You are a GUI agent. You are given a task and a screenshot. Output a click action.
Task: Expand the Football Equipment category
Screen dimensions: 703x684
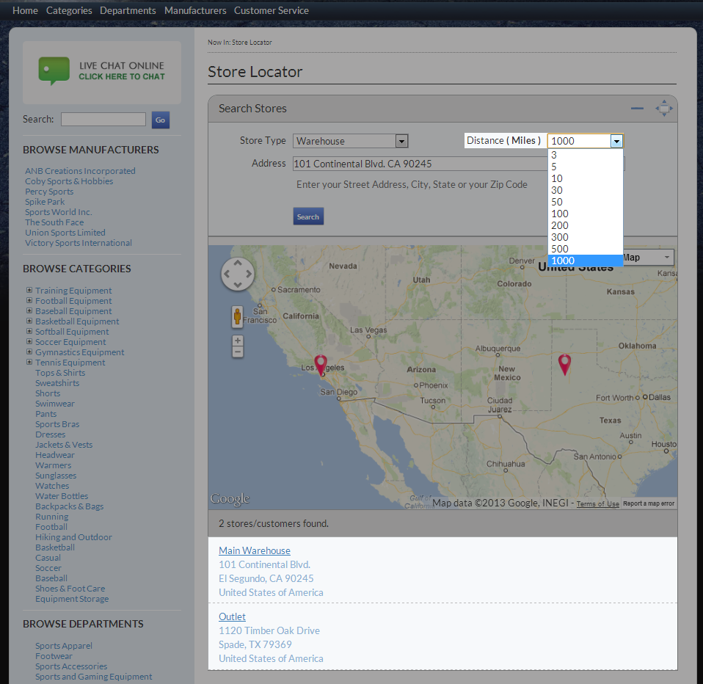click(x=29, y=300)
